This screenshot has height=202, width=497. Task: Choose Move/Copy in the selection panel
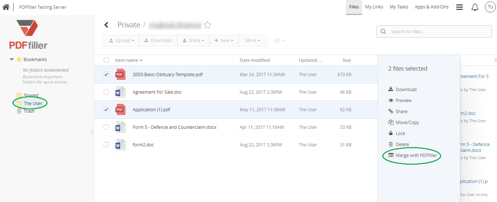pyautogui.click(x=404, y=122)
